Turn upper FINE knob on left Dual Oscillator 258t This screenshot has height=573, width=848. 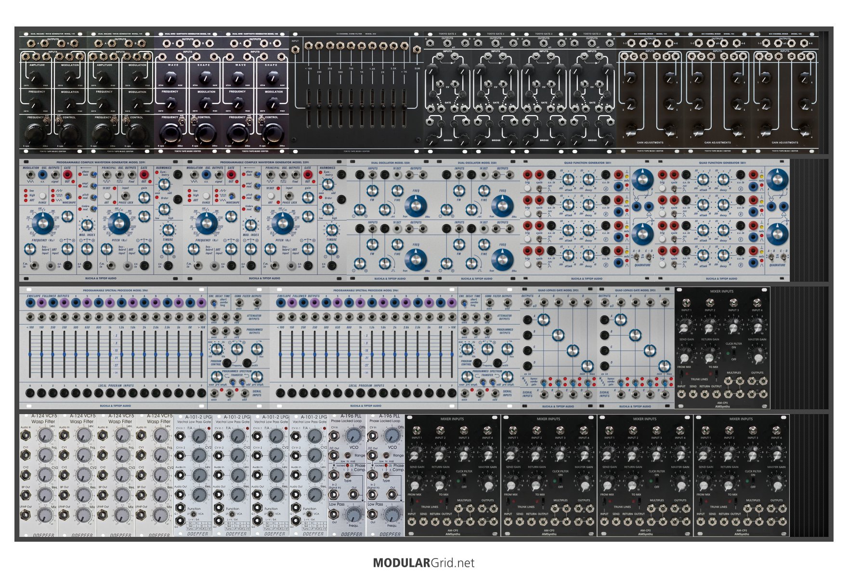[x=397, y=190]
